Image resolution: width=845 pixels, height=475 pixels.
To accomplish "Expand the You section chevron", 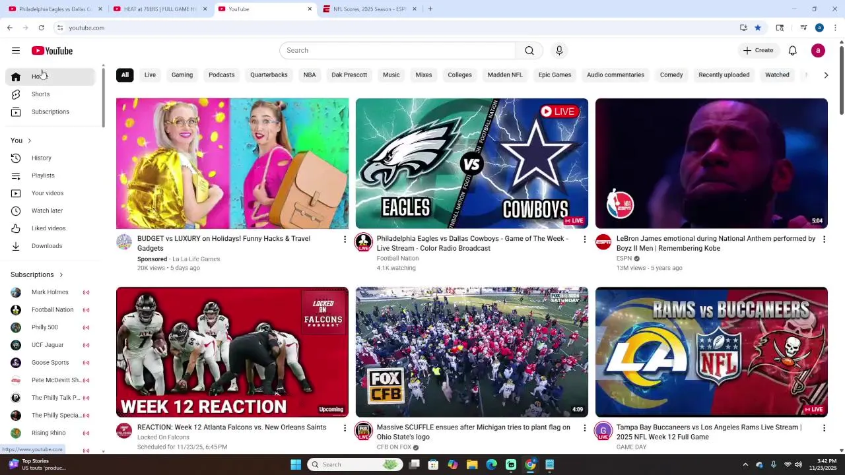I will [x=29, y=141].
